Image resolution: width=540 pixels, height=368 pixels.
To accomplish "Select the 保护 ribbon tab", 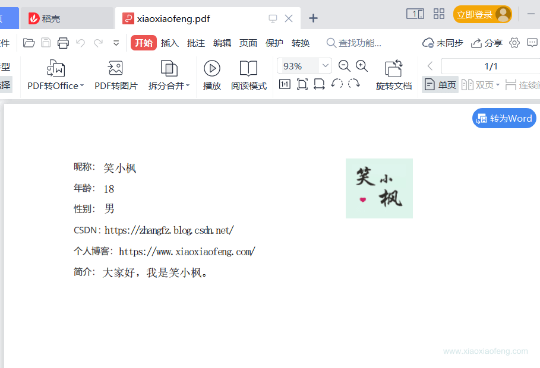I will [274, 43].
